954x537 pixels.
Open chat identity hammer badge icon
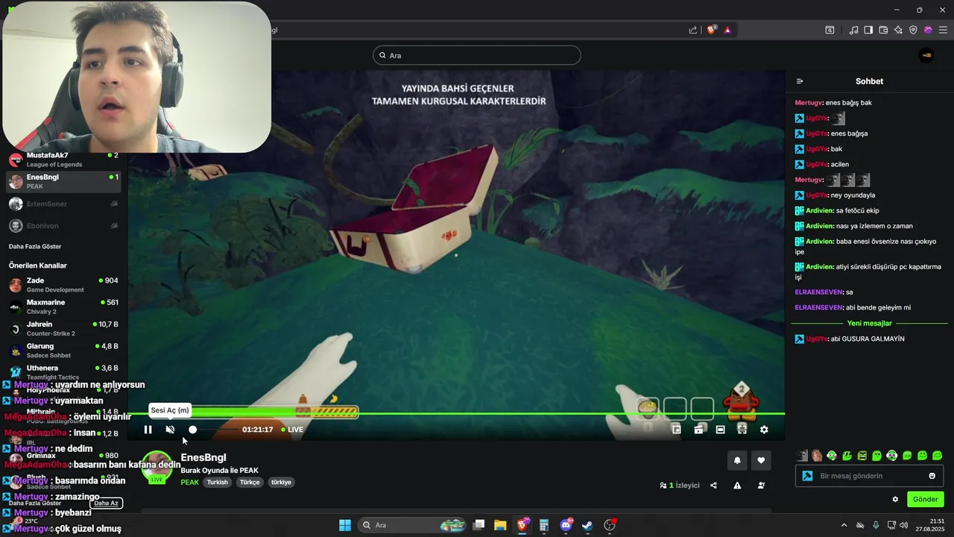coord(806,476)
